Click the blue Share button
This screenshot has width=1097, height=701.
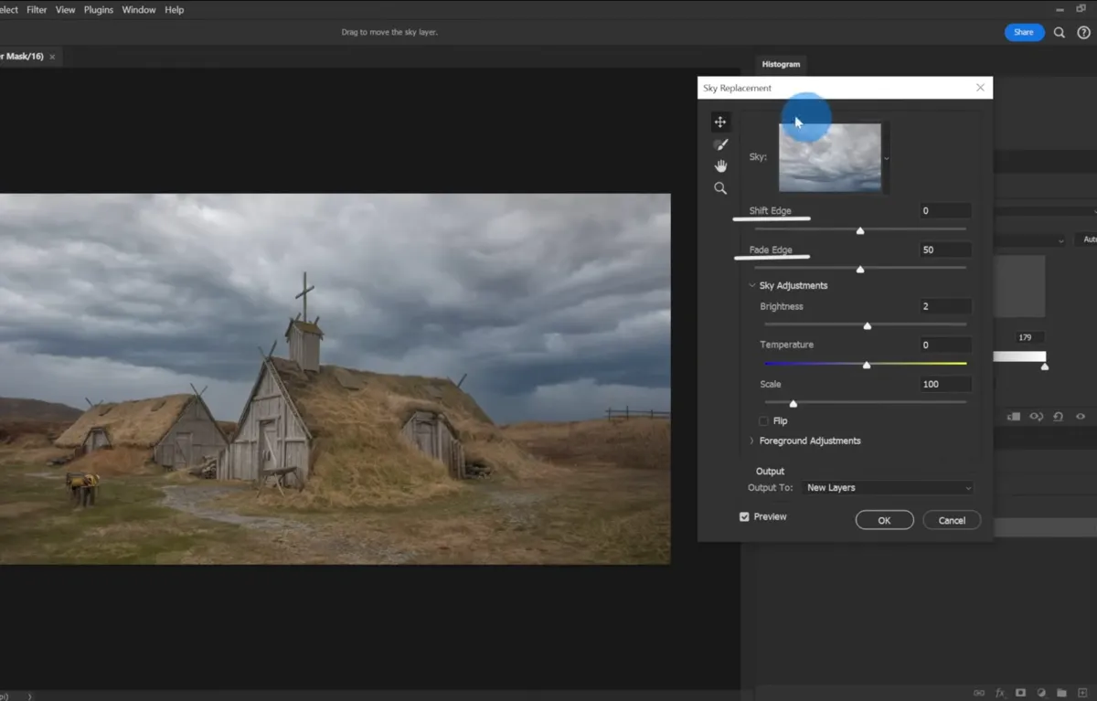pyautogui.click(x=1023, y=32)
